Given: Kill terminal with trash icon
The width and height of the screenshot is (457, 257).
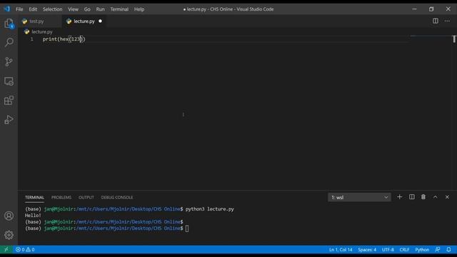Looking at the screenshot, I should 423,197.
